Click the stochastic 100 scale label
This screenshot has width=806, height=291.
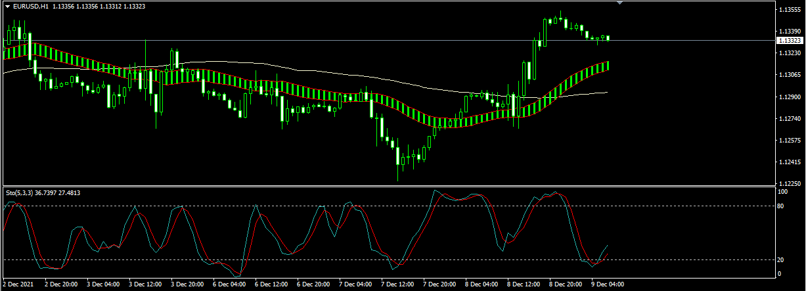[782, 192]
